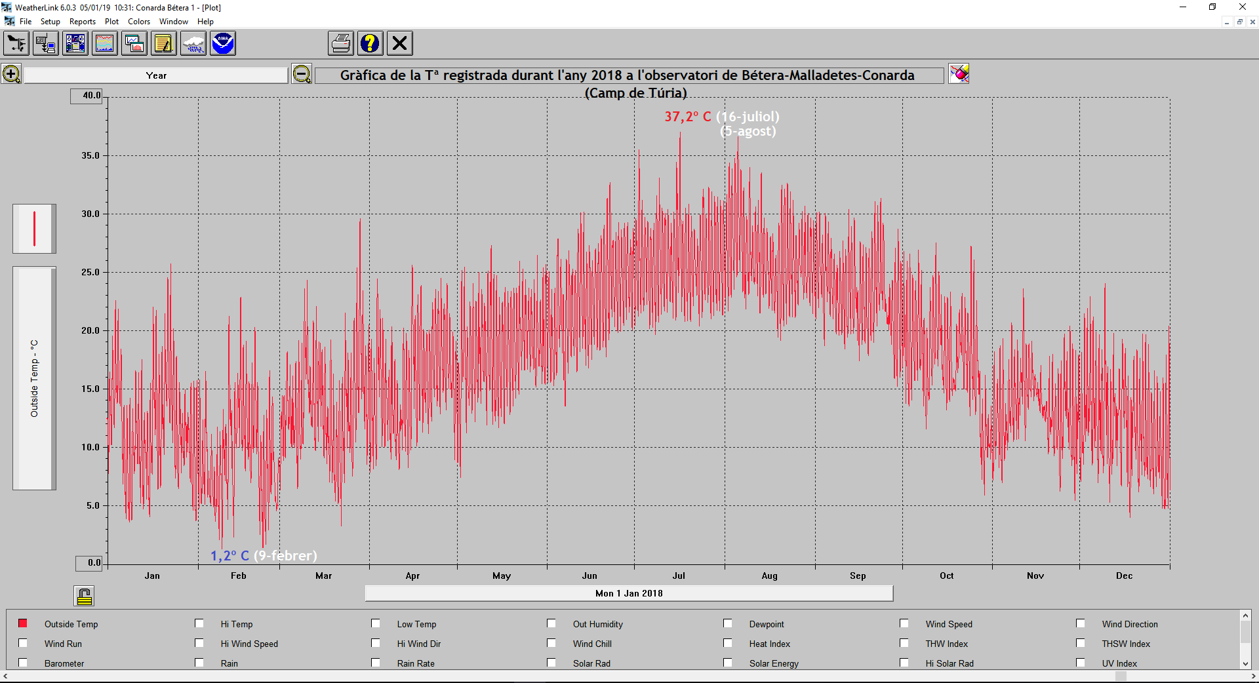Zoom out with the minus magnifier icon
Screen dimensions: 1259x683
pos(302,74)
